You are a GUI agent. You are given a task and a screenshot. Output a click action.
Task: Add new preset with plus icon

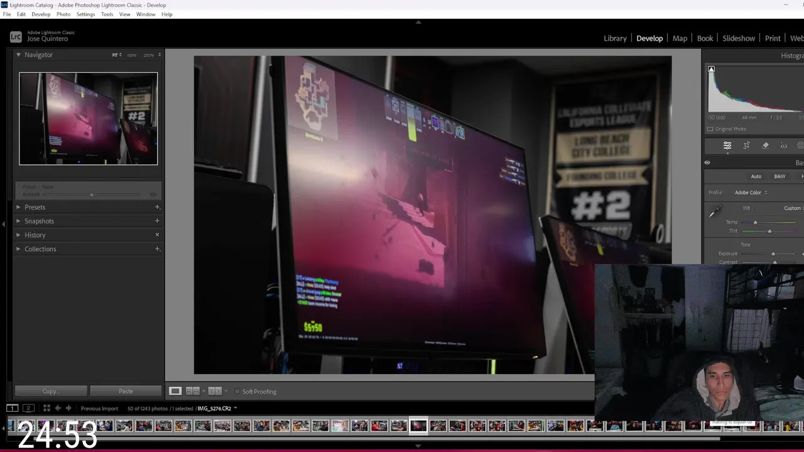(x=157, y=207)
